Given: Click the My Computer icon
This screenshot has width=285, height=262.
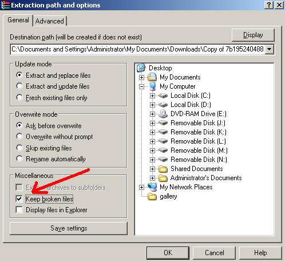Looking at the screenshot, I should [x=152, y=86].
